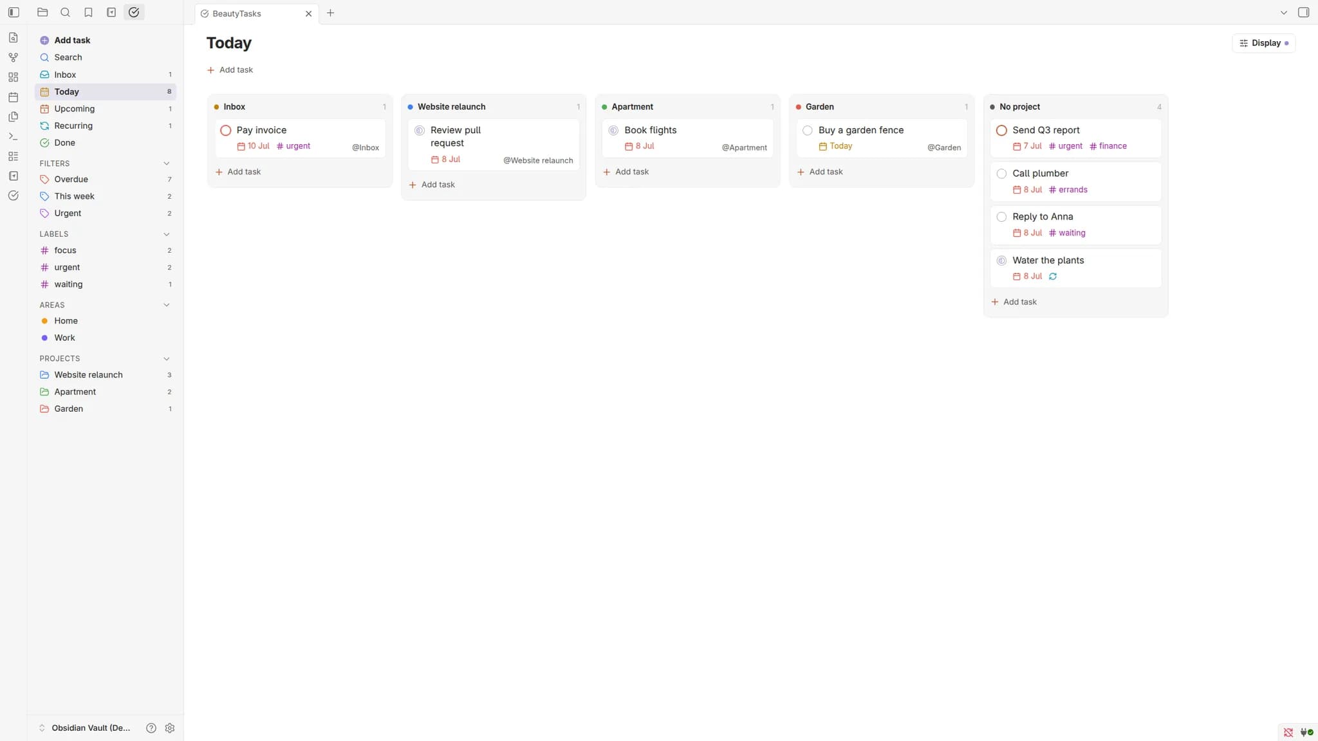Open the file explorer folder icon
1318x741 pixels.
(42, 12)
